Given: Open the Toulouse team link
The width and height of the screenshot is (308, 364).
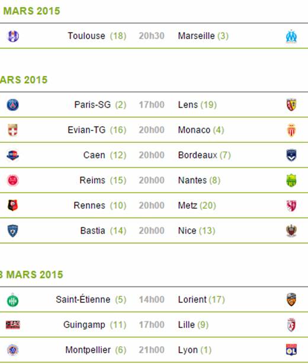Looking at the screenshot, I should [x=86, y=36].
